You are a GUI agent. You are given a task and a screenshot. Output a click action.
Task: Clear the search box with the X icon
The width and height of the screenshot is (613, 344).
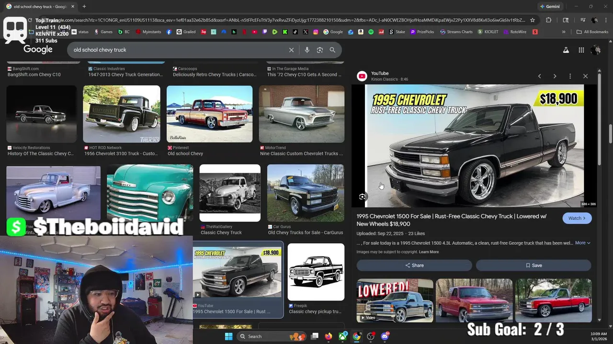[x=291, y=50]
